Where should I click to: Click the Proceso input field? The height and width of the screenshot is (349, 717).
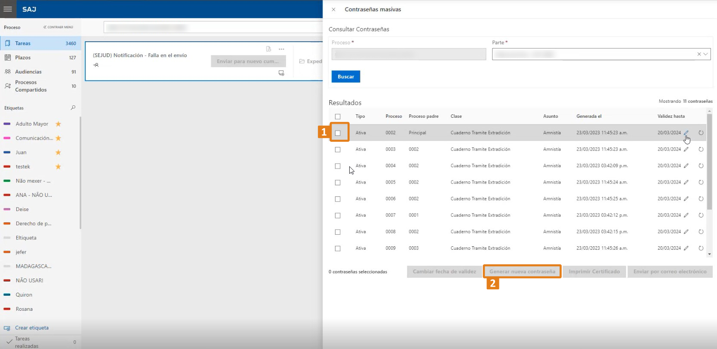pos(409,54)
